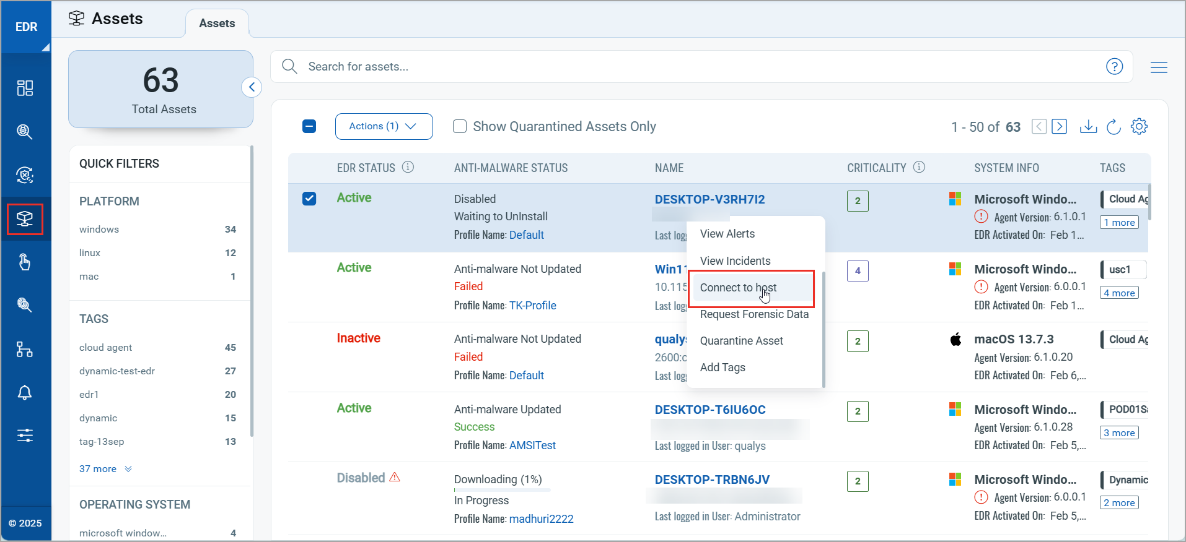Open the hamburger menu beside search
The height and width of the screenshot is (542, 1186).
click(1159, 67)
